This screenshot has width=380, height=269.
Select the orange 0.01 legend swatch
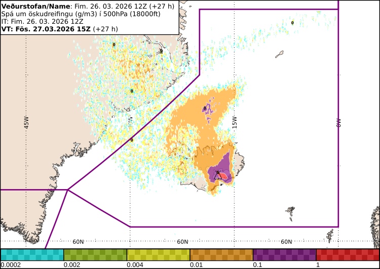pos(221,255)
